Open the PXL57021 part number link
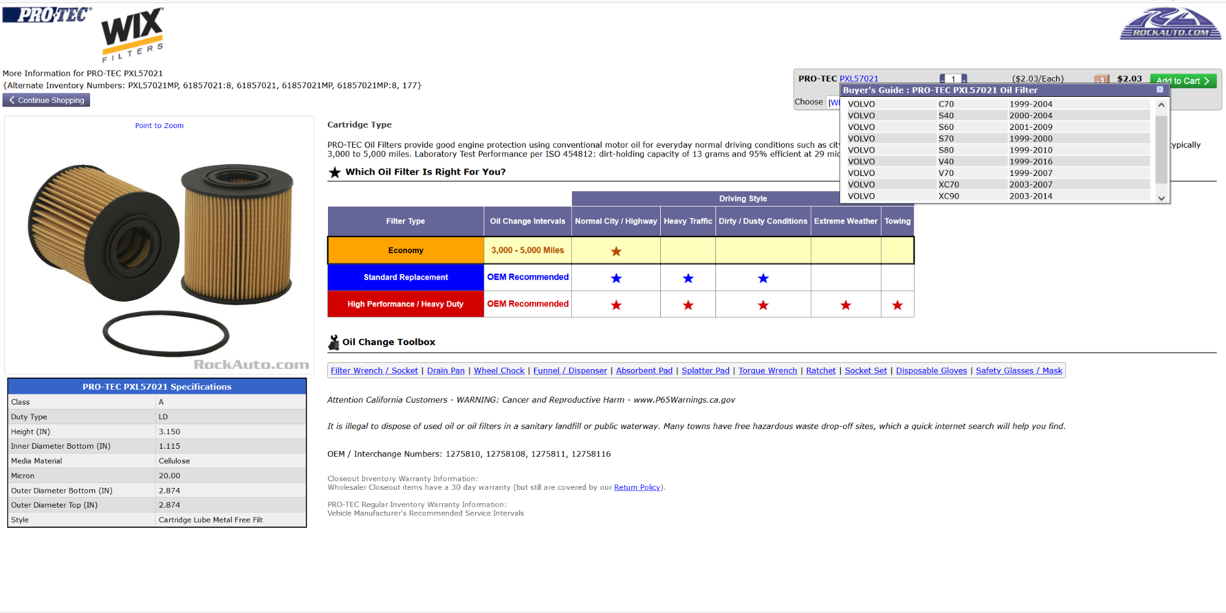Viewport: 1226px width, 613px height. click(858, 78)
